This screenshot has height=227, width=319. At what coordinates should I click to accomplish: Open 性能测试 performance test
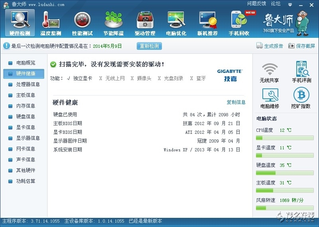click(82, 23)
